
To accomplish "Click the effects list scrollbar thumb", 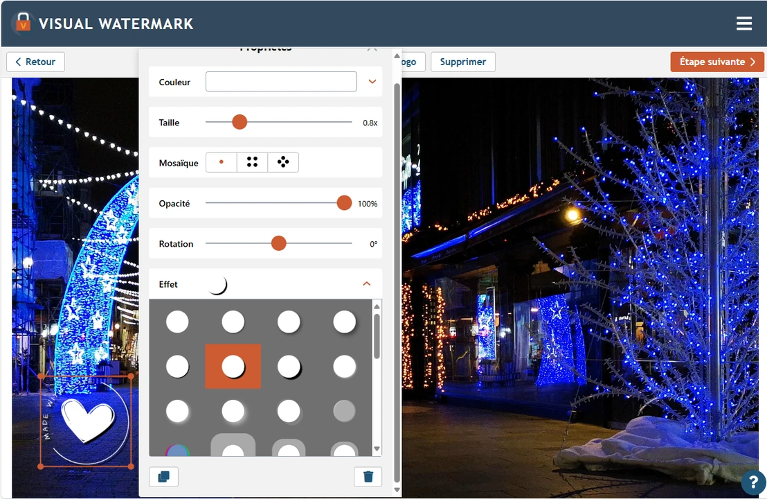I will coord(377,336).
